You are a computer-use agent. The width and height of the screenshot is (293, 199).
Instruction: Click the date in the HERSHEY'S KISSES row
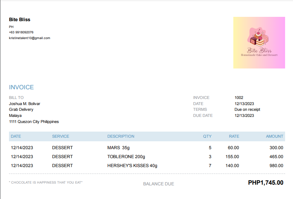(x=22, y=166)
